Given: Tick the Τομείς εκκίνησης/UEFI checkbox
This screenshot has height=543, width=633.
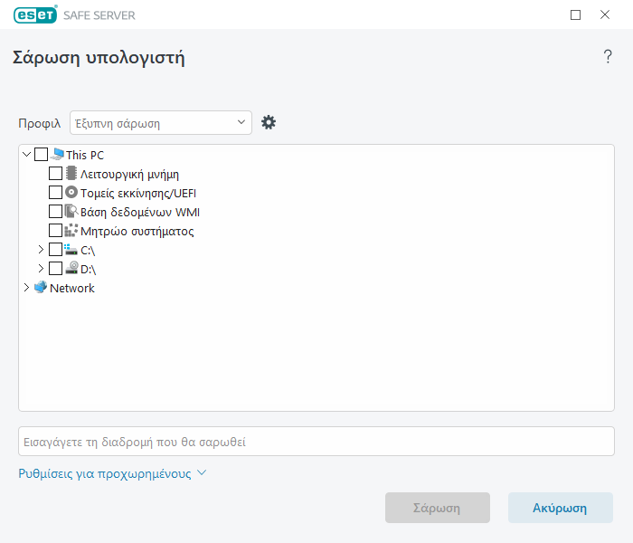Looking at the screenshot, I should [56, 192].
